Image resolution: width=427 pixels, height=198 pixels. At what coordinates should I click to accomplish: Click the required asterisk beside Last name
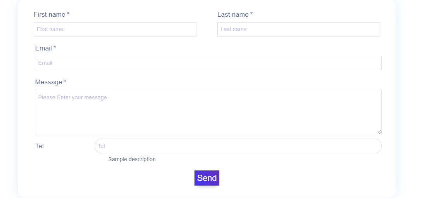(252, 14)
